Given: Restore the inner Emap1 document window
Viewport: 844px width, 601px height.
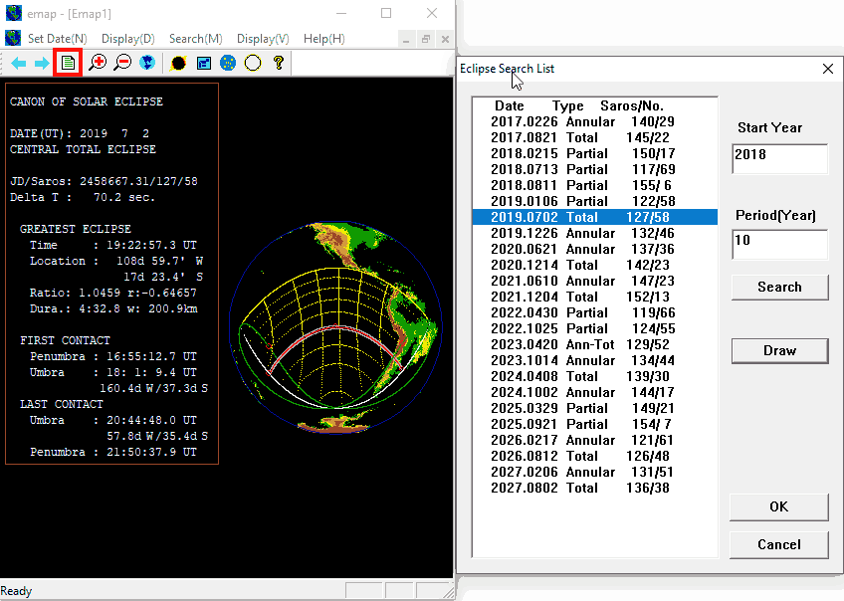Looking at the screenshot, I should click(426, 39).
